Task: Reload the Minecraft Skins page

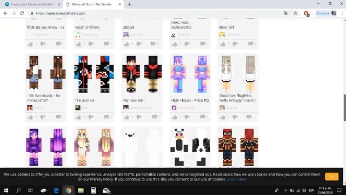Action: [x=22, y=13]
